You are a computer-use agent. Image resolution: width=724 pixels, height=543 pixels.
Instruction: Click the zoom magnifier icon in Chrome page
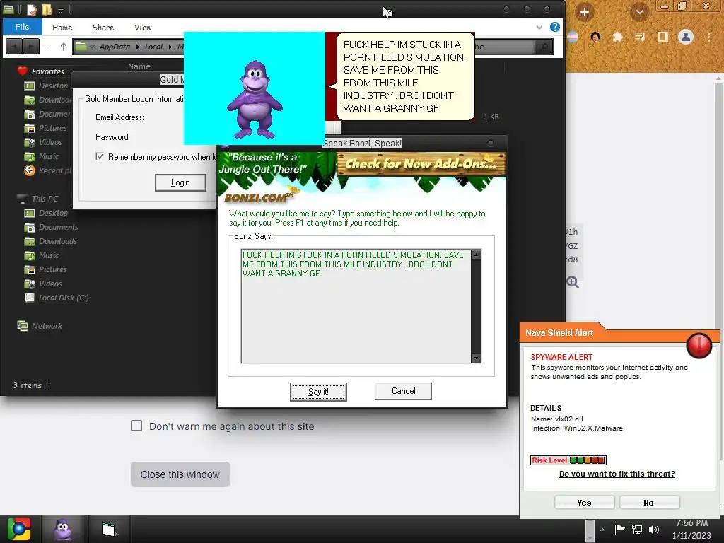[x=573, y=282]
